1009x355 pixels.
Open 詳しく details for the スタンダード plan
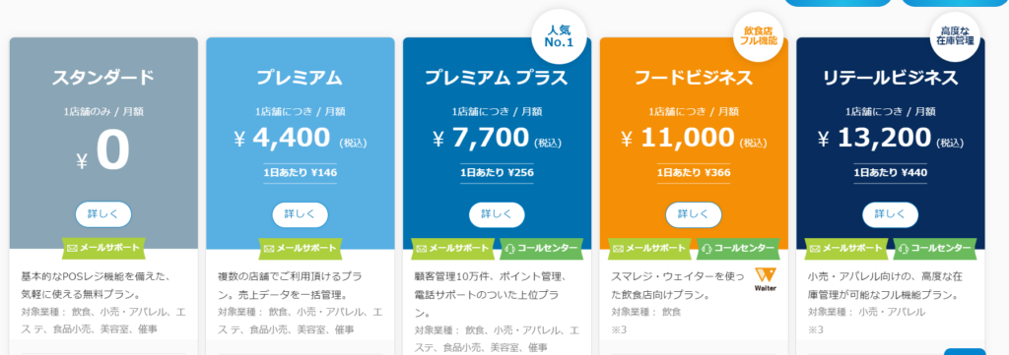click(103, 214)
